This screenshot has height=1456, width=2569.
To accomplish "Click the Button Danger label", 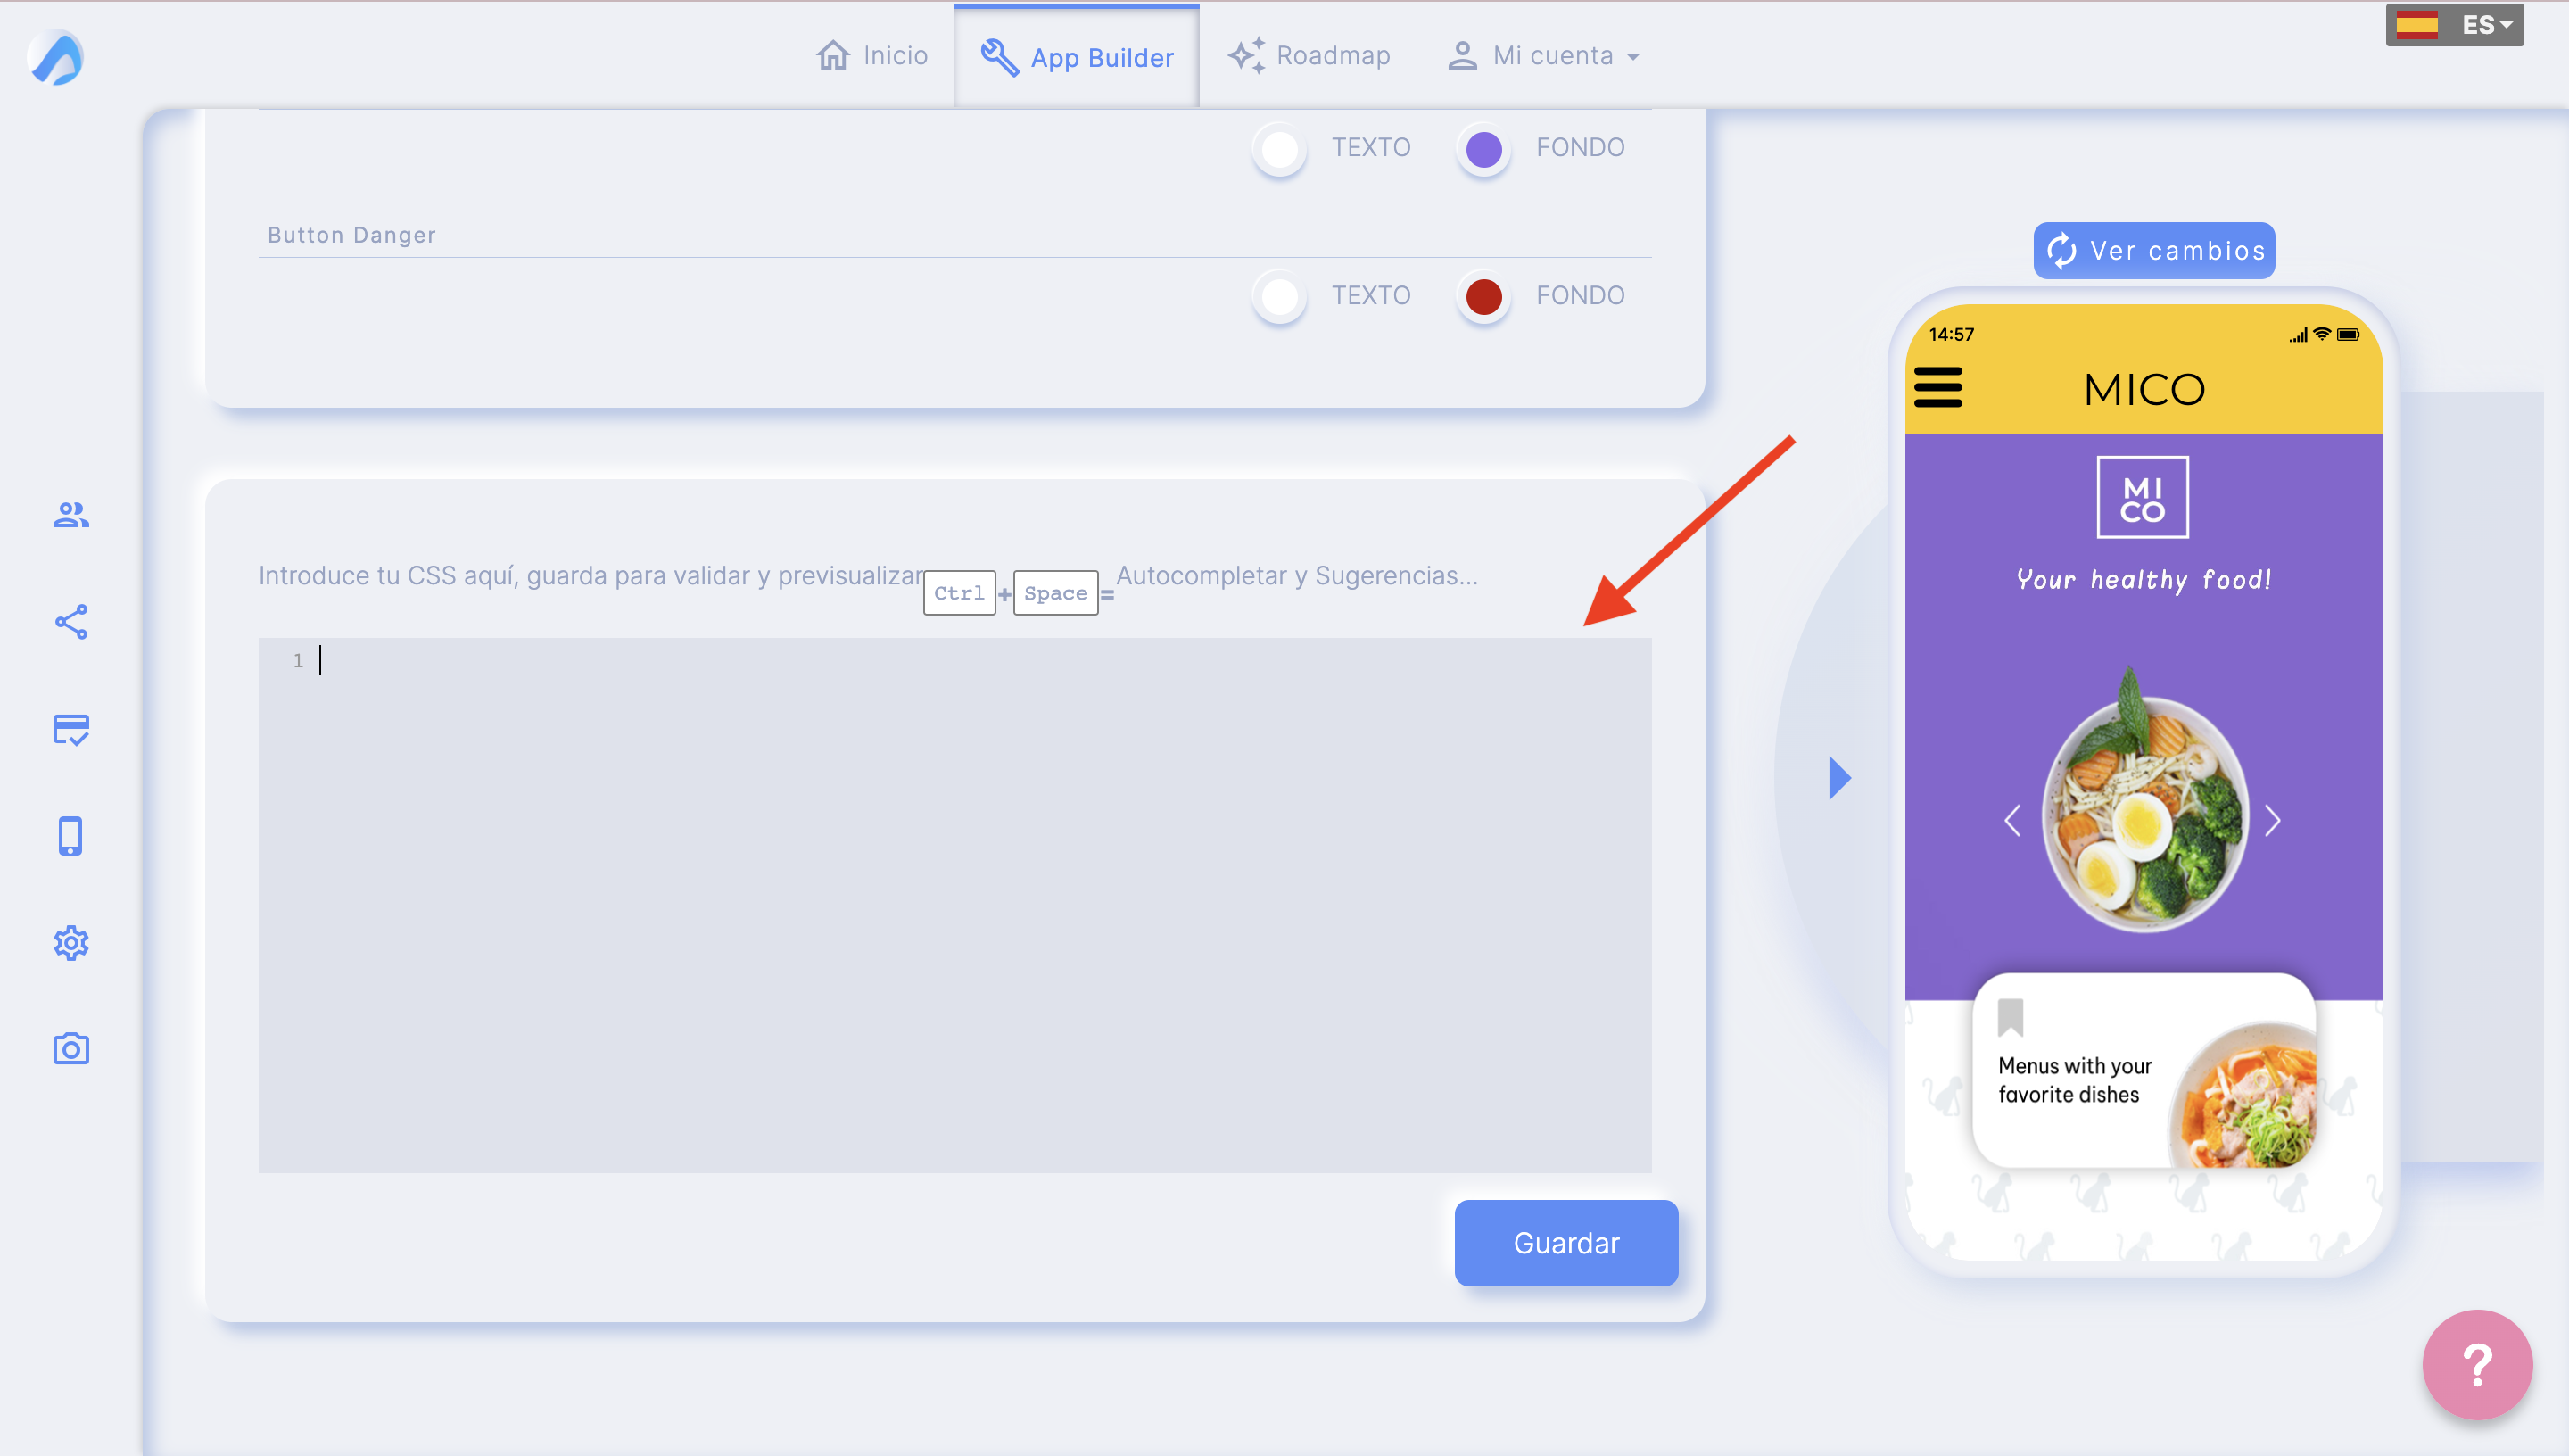I will (351, 235).
